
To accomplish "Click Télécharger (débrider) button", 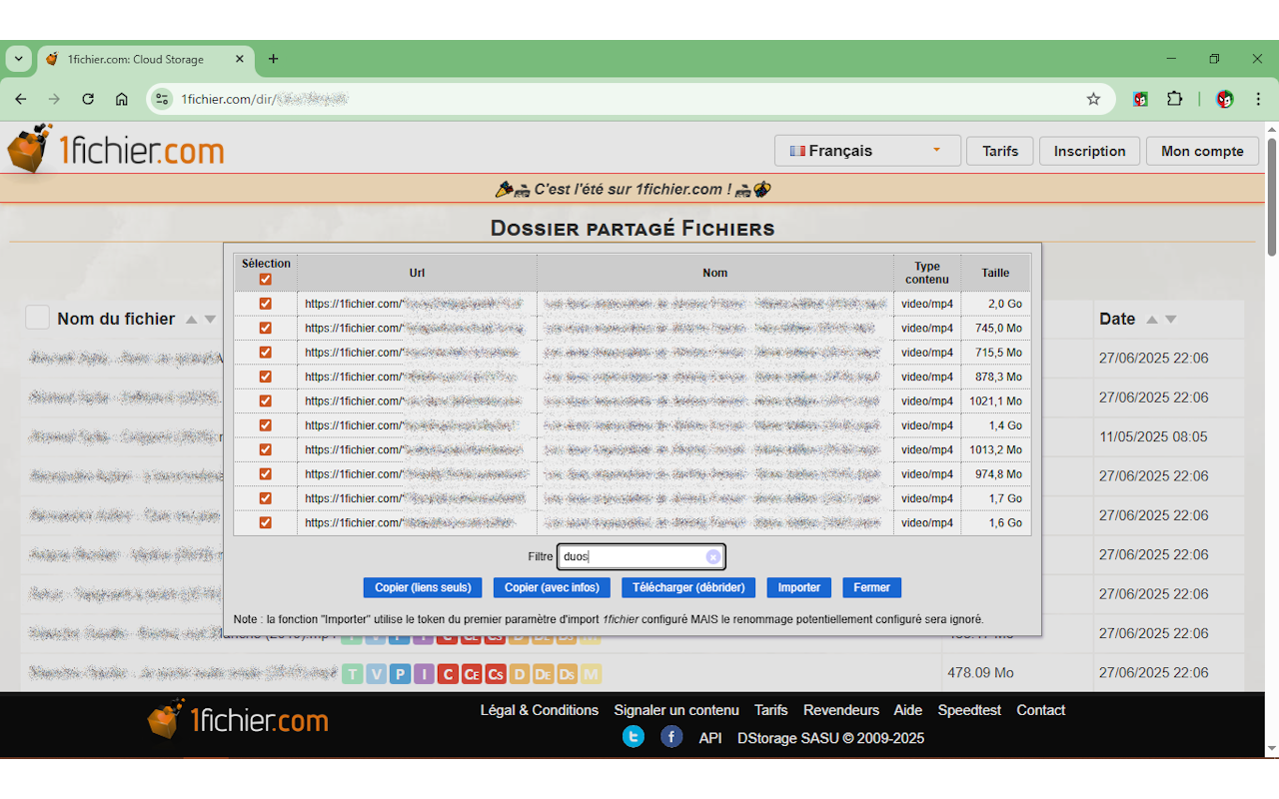I will (688, 588).
